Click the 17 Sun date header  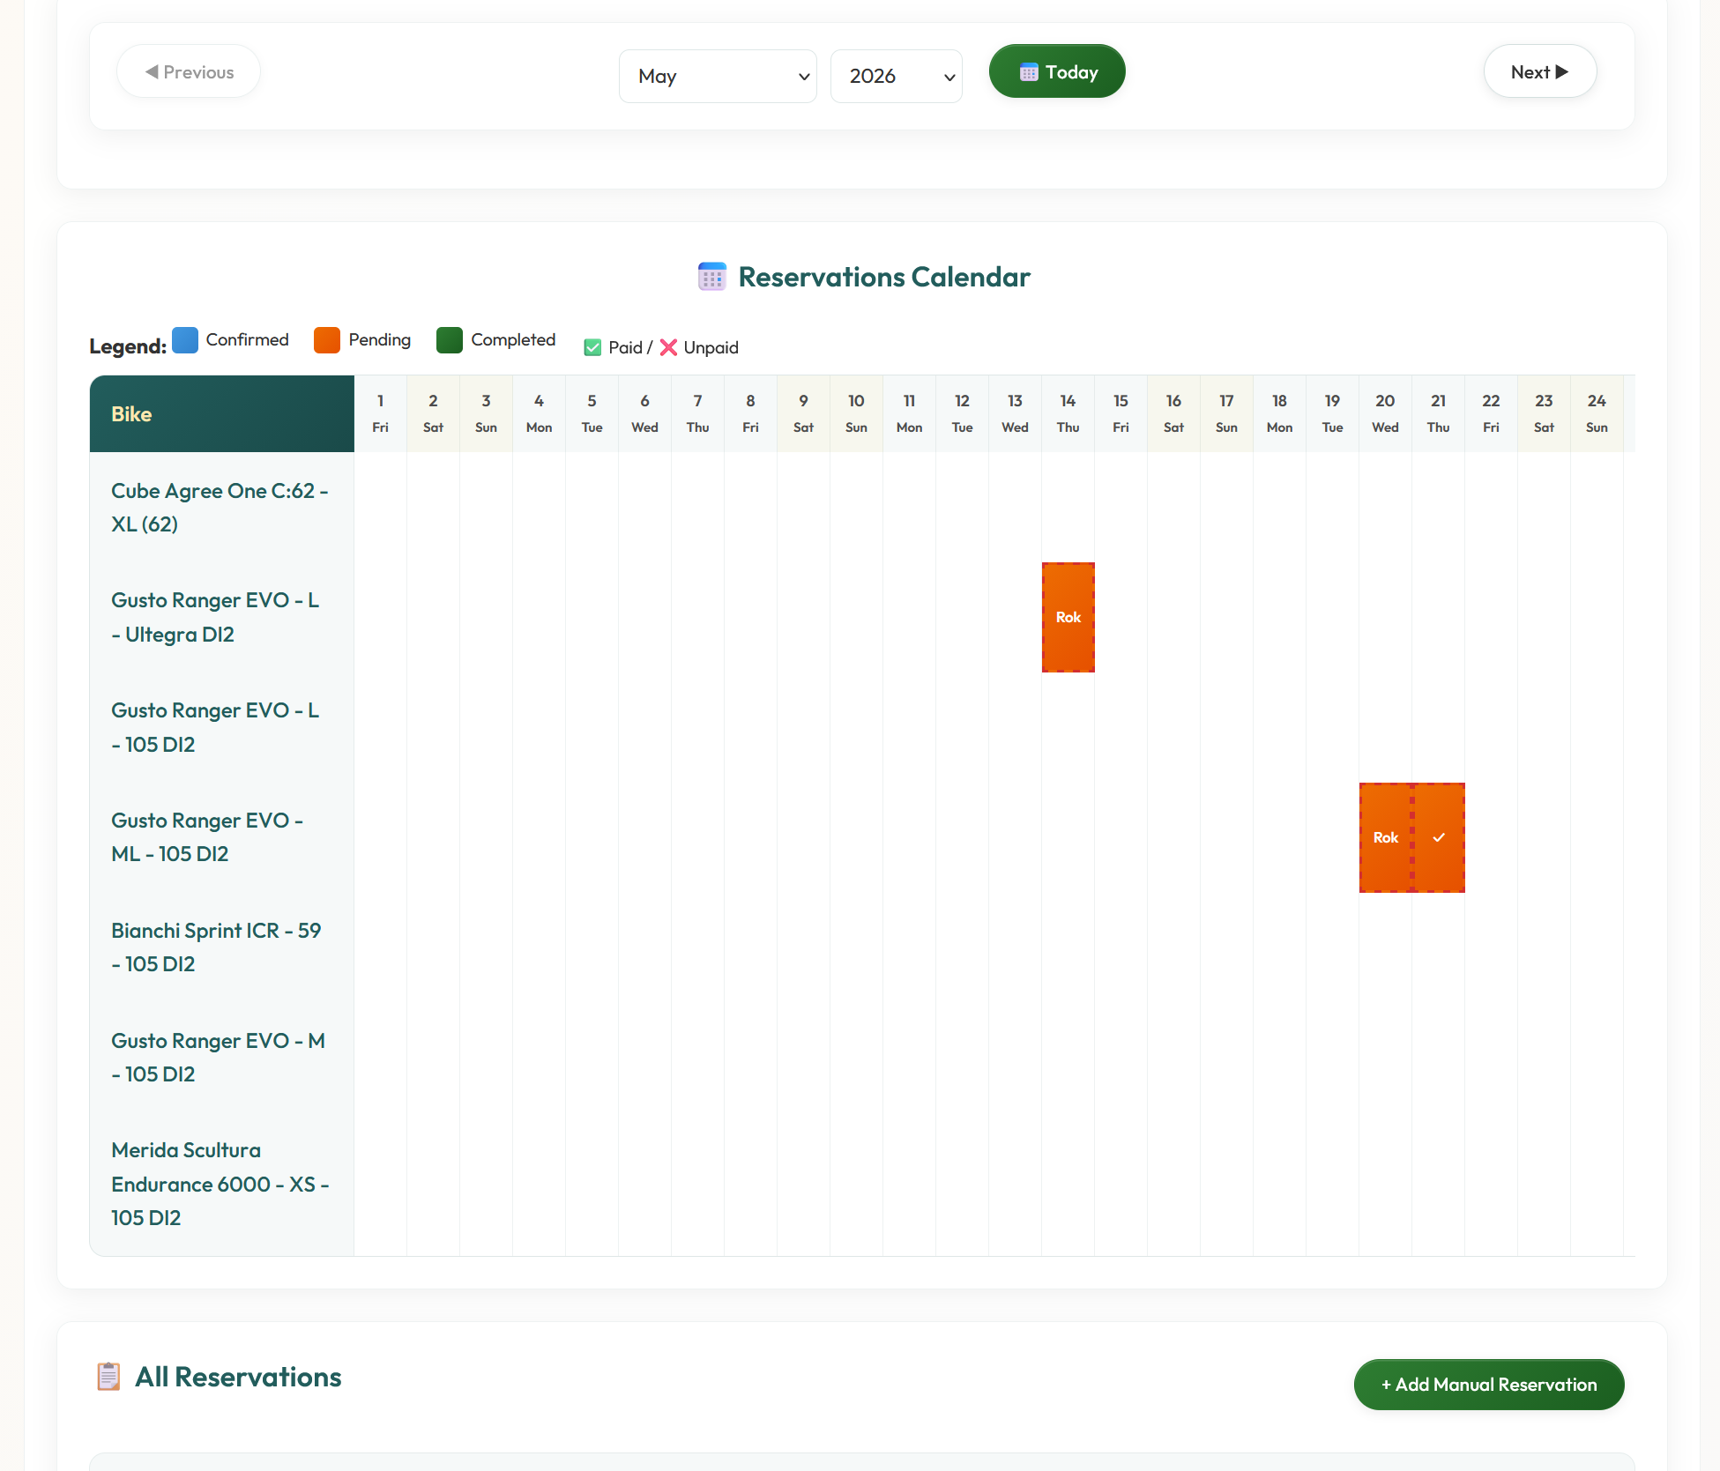[x=1227, y=414]
